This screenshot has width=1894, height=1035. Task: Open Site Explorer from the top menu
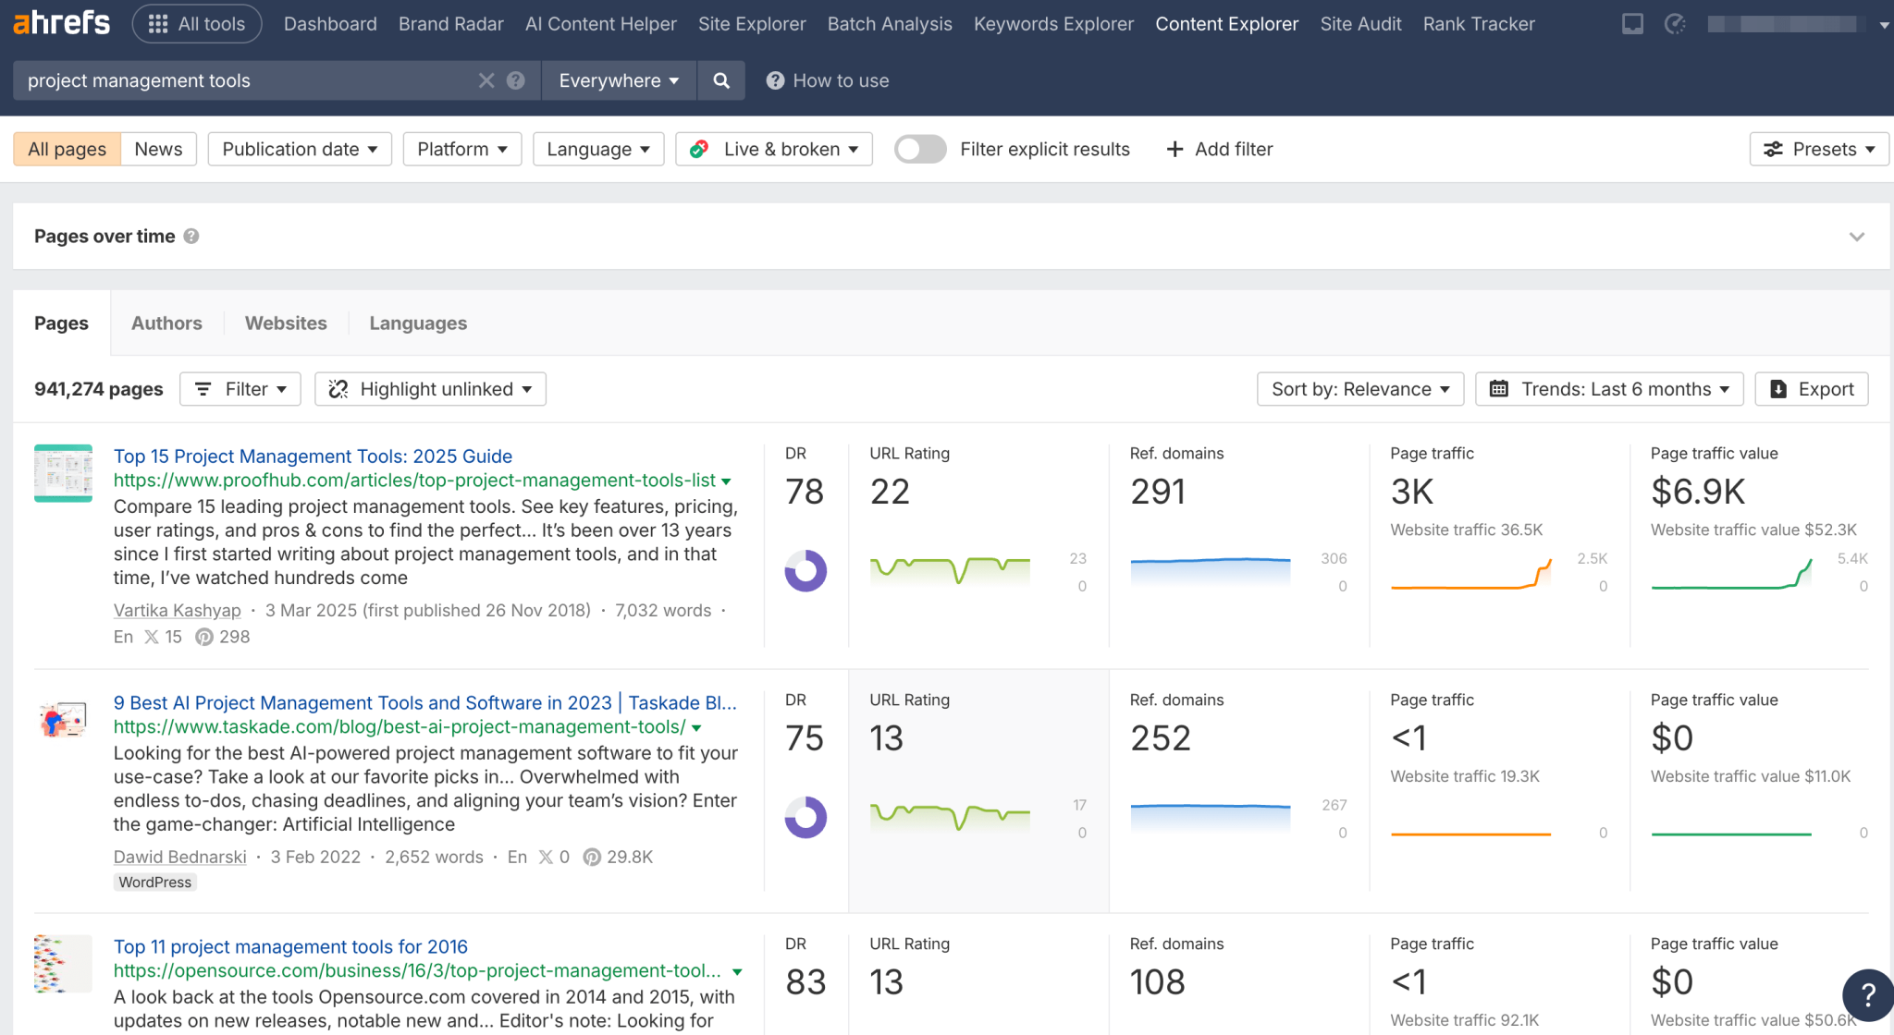751,24
